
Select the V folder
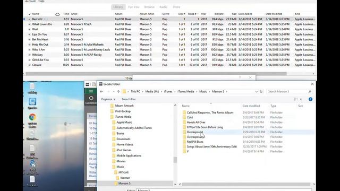(188, 152)
